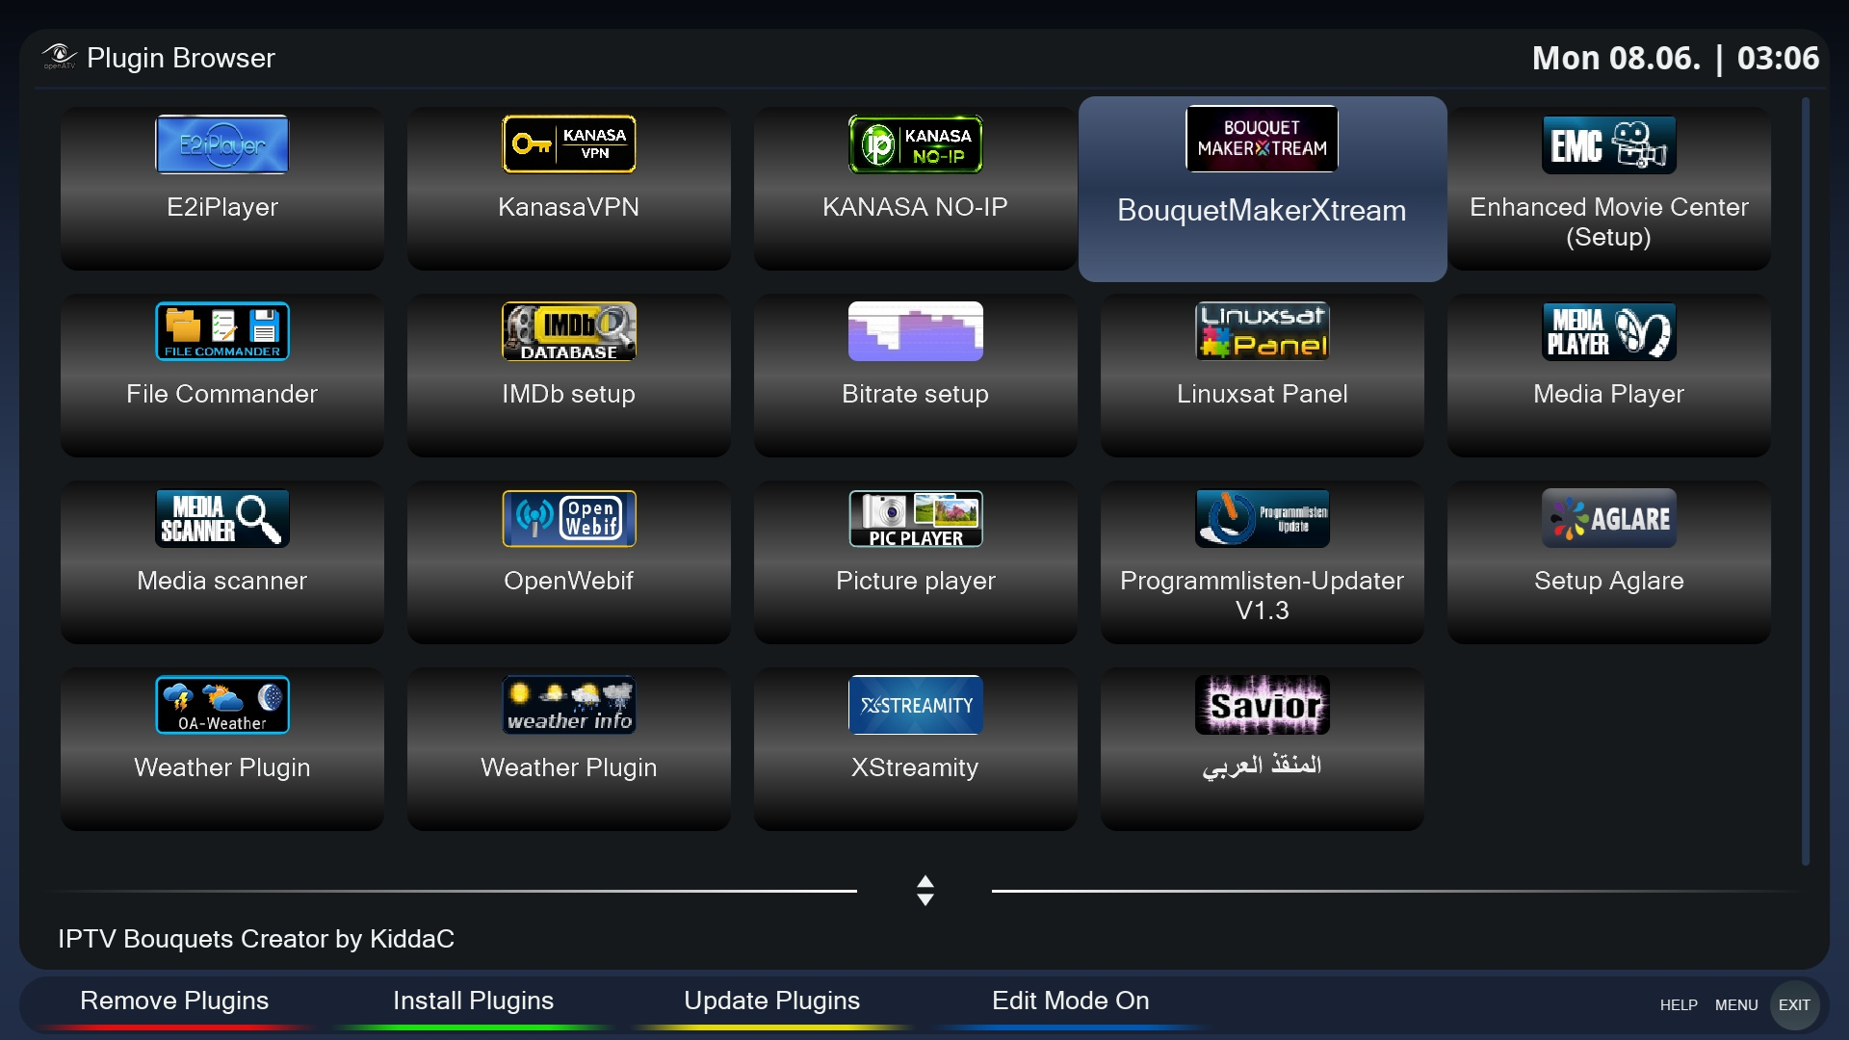The image size is (1849, 1040).
Task: Open the File Commander icon
Action: pyautogui.click(x=222, y=331)
